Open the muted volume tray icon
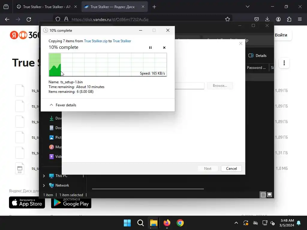The image size is (307, 230). coord(273,223)
